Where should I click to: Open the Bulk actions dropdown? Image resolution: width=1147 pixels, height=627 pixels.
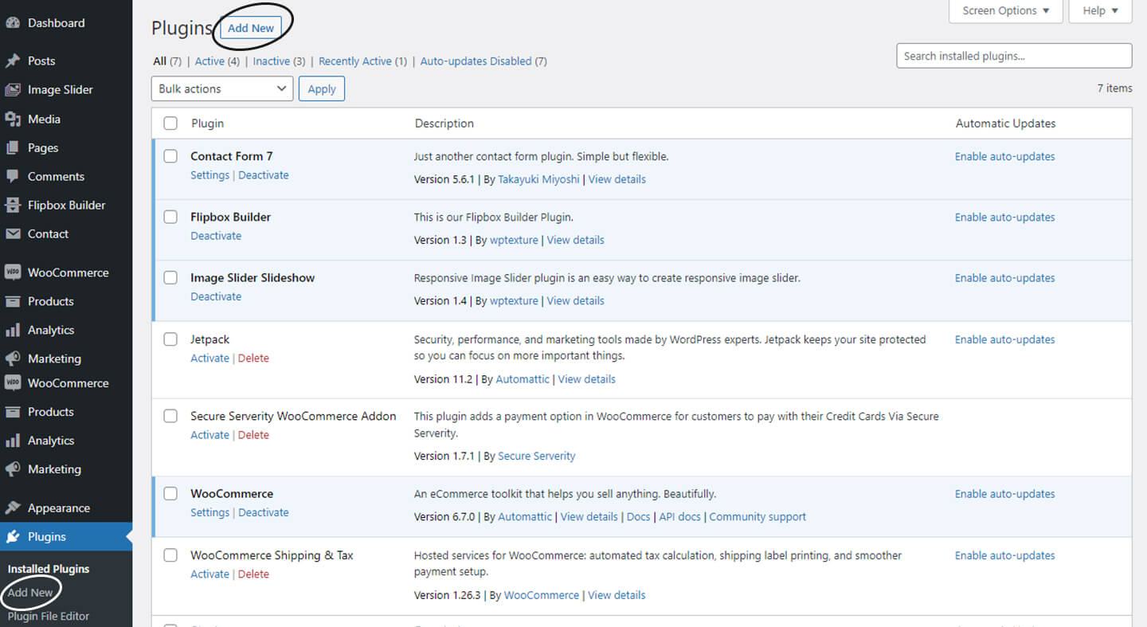pos(222,88)
